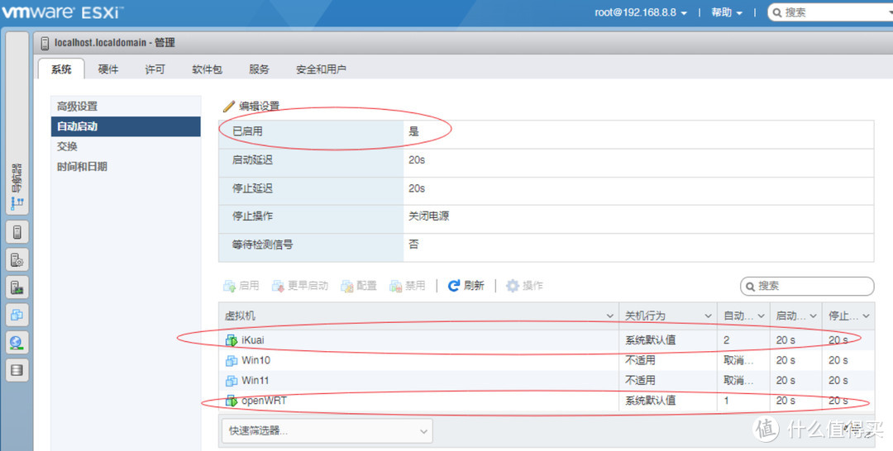Click the Win10 VM name
Image resolution: width=893 pixels, height=451 pixels.
255,361
